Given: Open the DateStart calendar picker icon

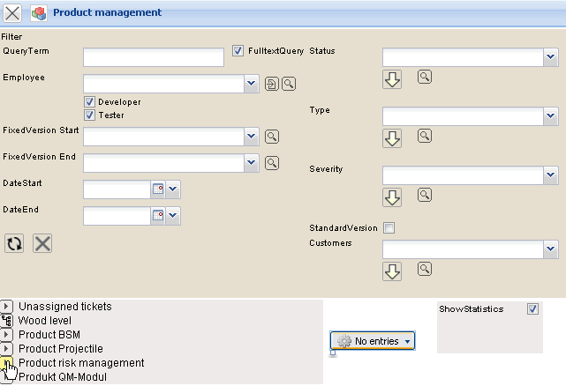Looking at the screenshot, I should coord(158,189).
